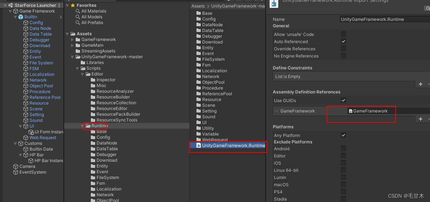
Task: Click the StarForce Launcher Unity scene icon
Action: [x=11, y=5]
